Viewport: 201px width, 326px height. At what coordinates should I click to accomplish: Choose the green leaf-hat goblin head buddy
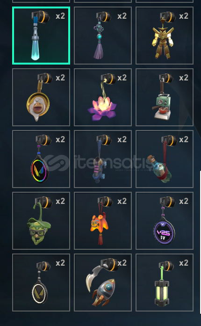[x=41, y=221]
